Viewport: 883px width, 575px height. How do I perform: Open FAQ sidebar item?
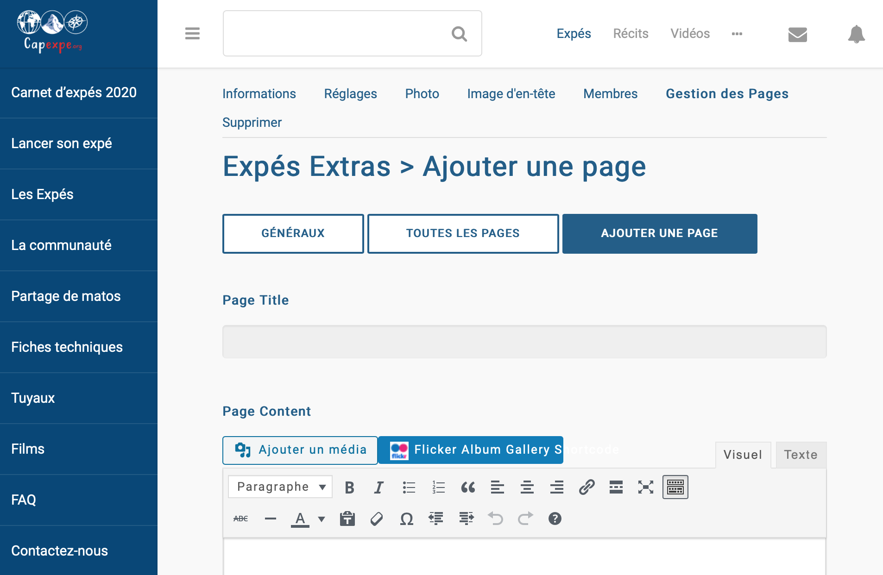click(x=79, y=500)
